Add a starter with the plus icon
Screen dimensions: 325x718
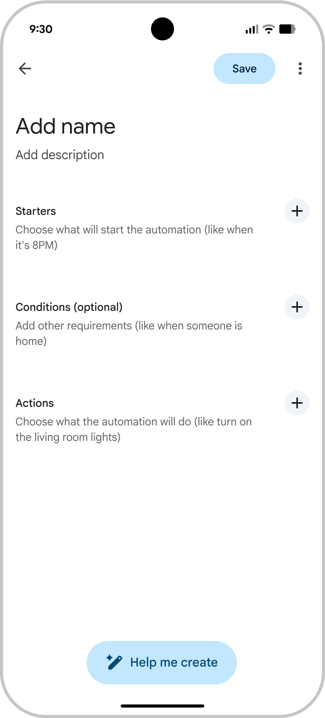pos(297,211)
